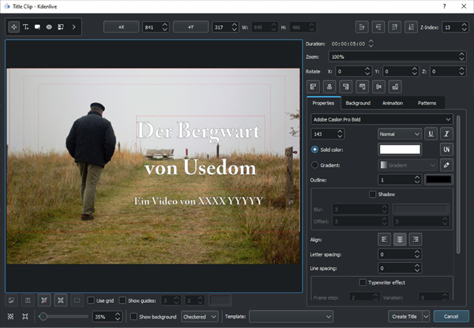Image resolution: width=474 pixels, height=328 pixels.
Task: Click the gradient edit pencil icon
Action: [x=446, y=165]
